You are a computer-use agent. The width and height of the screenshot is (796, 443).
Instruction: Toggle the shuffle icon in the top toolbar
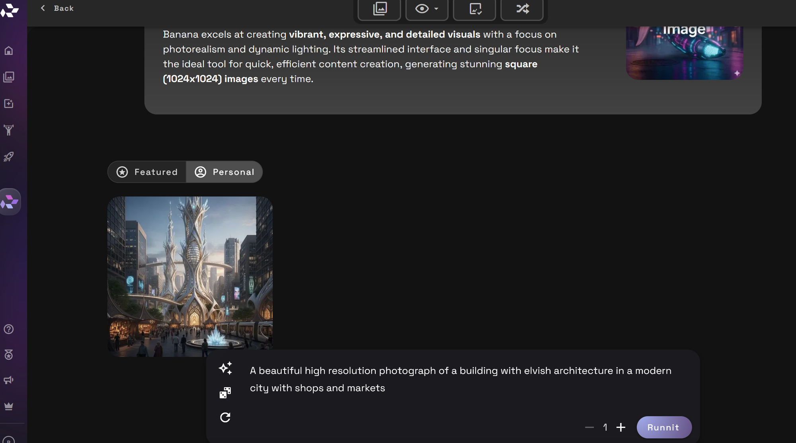coord(522,8)
